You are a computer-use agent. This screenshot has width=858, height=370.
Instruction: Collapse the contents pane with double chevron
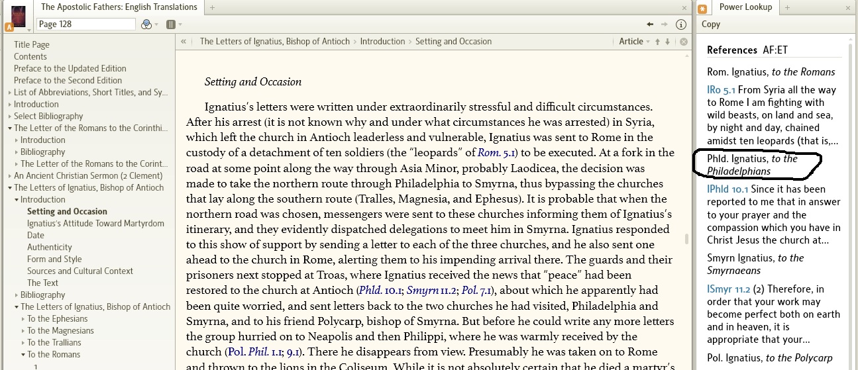(184, 41)
